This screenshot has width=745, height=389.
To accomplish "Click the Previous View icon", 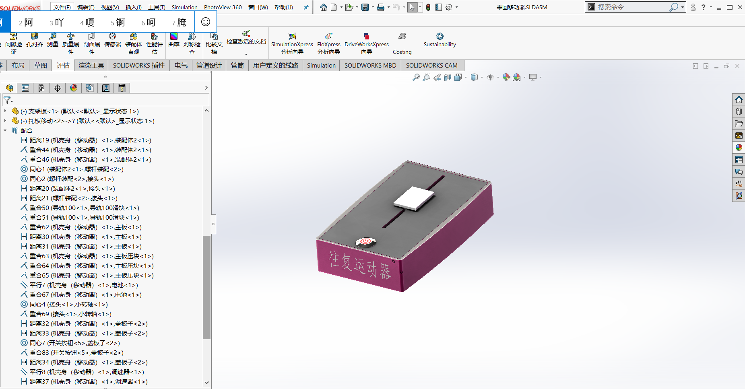I will [x=437, y=77].
